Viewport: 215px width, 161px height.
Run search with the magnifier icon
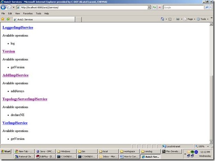pyautogui.click(x=207, y=7)
